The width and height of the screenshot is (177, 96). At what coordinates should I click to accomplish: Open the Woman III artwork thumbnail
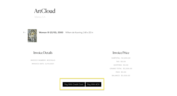coord(32,36)
